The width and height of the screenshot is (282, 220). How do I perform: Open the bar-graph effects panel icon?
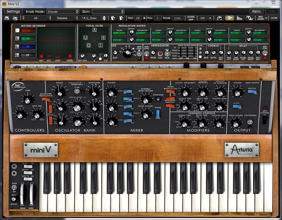point(239,18)
